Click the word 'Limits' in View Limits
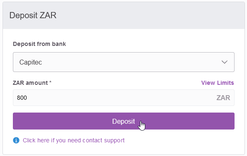 (225, 83)
